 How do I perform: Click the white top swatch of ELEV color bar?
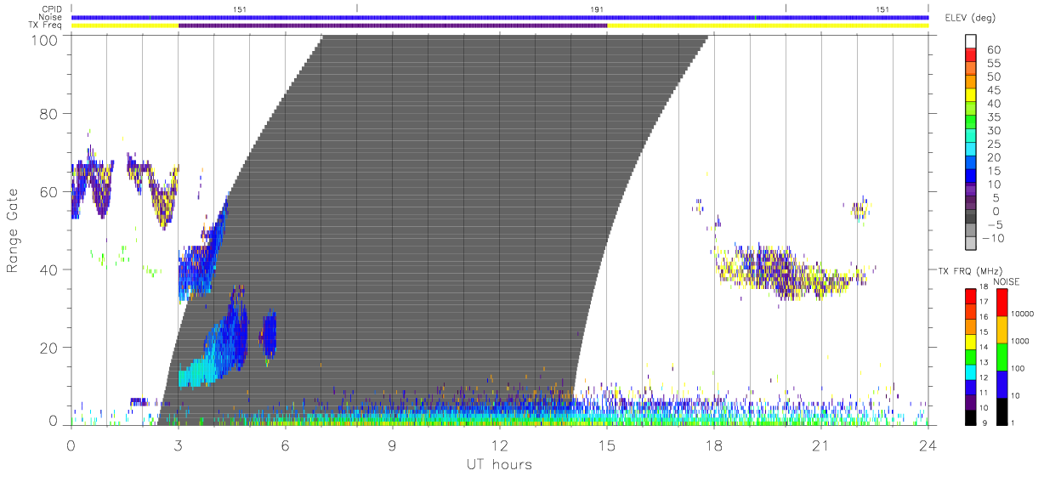[x=971, y=43]
